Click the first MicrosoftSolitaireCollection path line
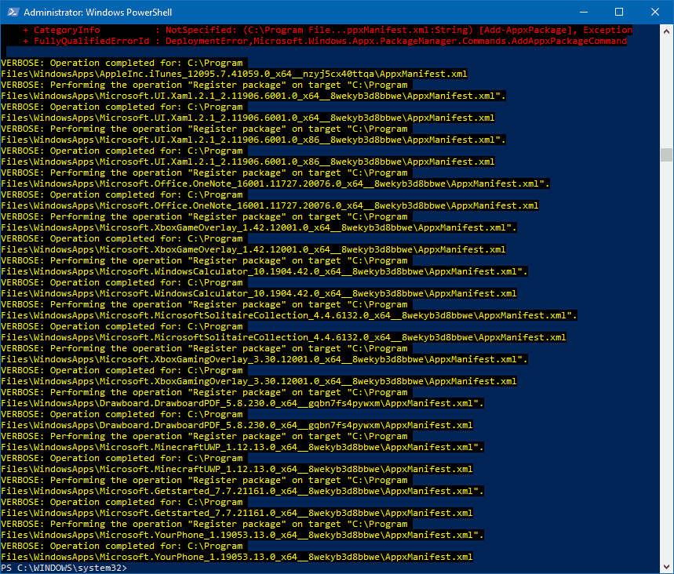674x574 pixels. click(x=289, y=315)
